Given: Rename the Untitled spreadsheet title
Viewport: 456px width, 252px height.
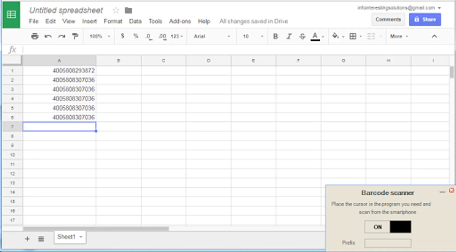Looking at the screenshot, I should pos(66,10).
